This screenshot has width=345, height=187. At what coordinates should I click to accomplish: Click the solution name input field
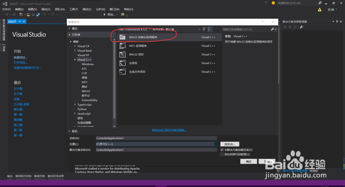(x=156, y=150)
